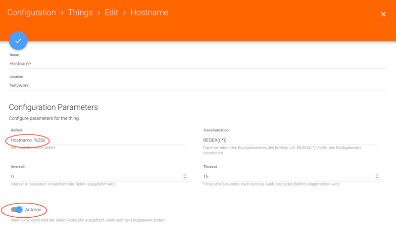396x237 pixels.
Task: Click the Autorun label text
Action: click(33, 210)
